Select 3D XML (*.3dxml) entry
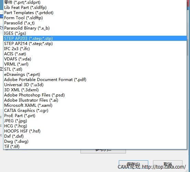The height and width of the screenshot is (172, 190). tap(95, 90)
